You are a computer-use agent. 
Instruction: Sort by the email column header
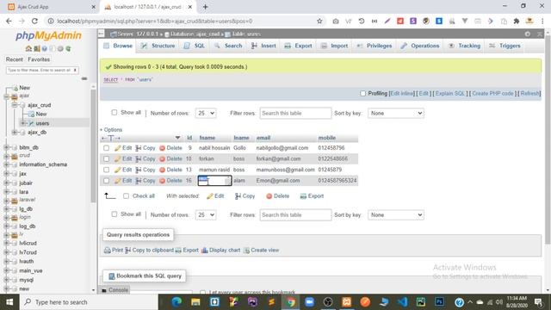click(x=263, y=138)
